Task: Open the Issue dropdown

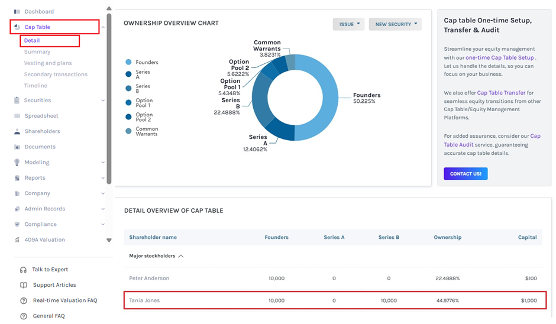Action: point(348,24)
